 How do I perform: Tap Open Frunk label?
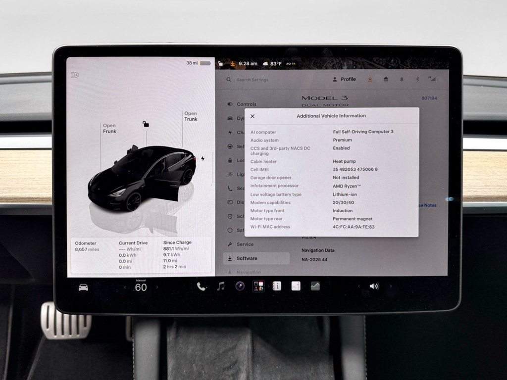click(109, 128)
